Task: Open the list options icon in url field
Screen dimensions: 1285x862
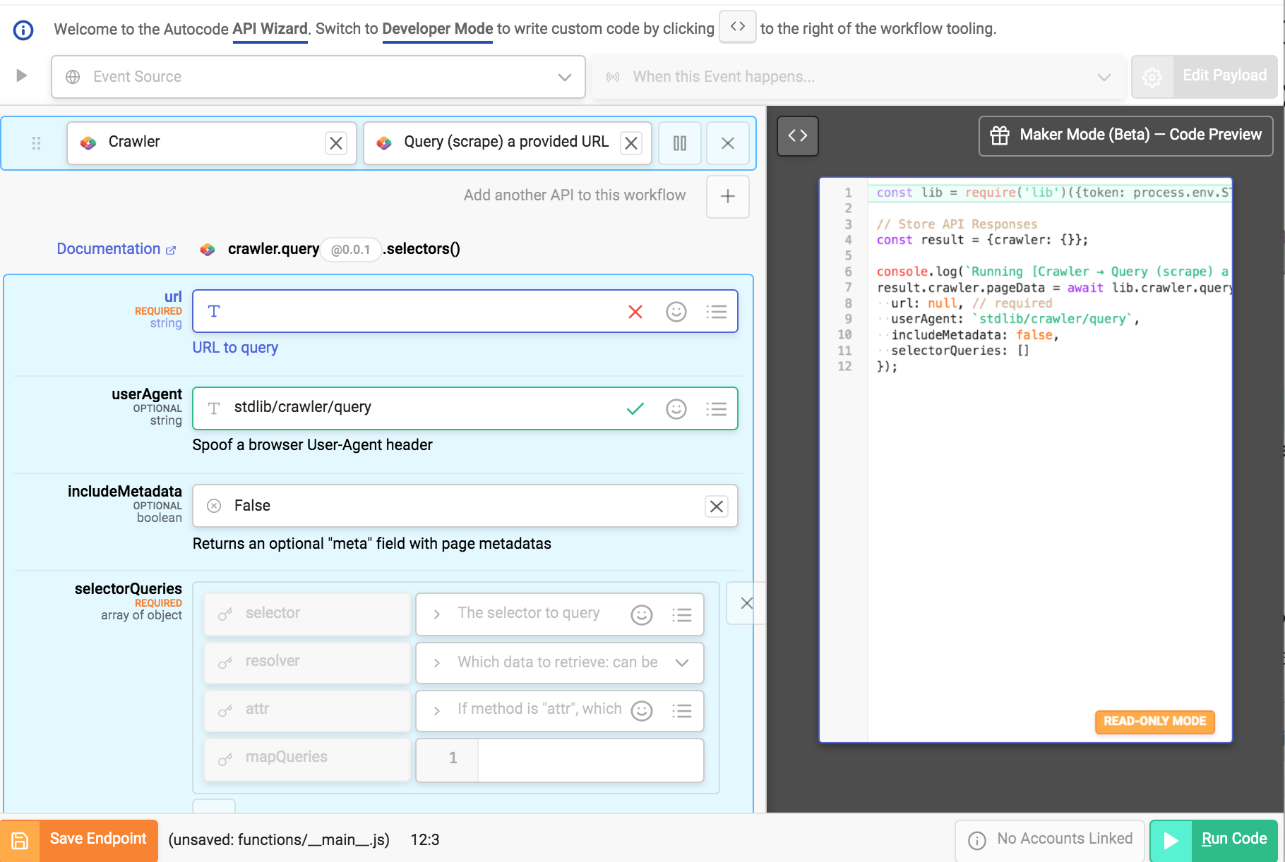Action: [717, 312]
